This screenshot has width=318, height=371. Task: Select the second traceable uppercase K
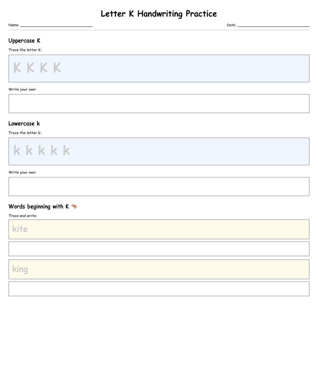(30, 68)
